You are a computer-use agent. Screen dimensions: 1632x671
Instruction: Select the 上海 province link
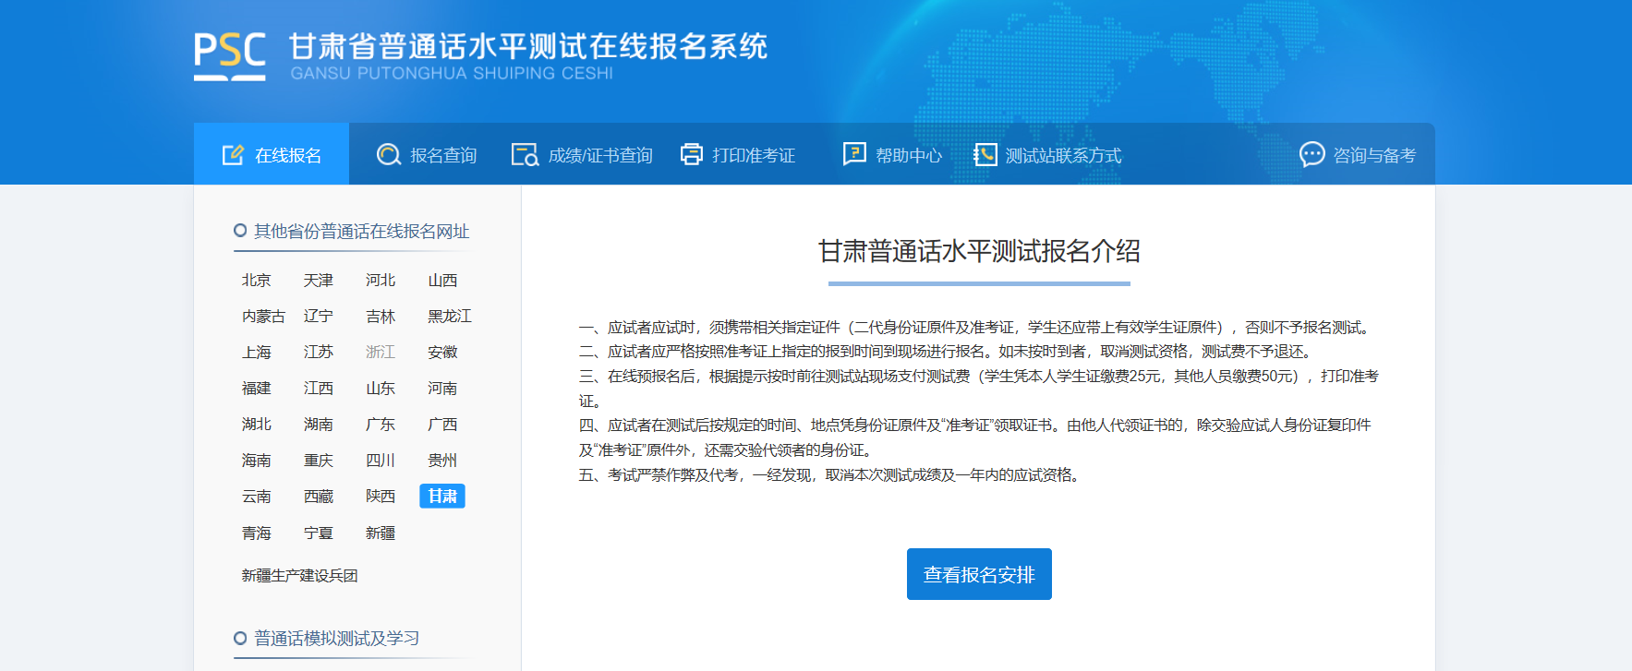point(257,352)
